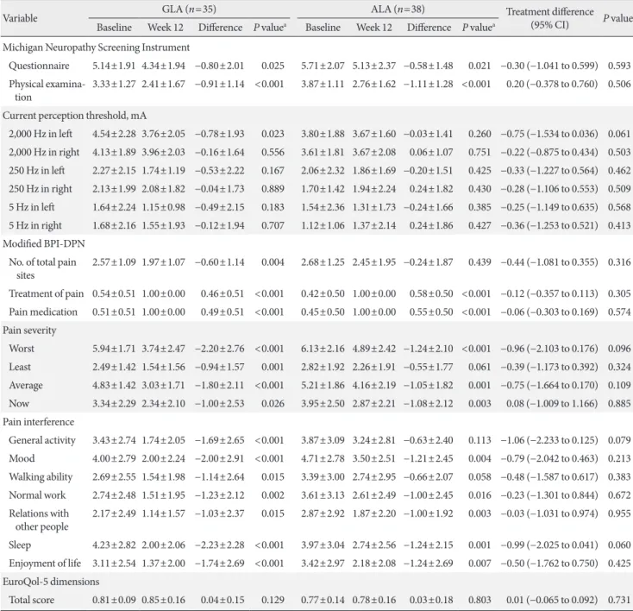The height and width of the screenshot is (611, 633).
Task: Select Normal work GLA P value '0.002'
Action: coord(273,495)
